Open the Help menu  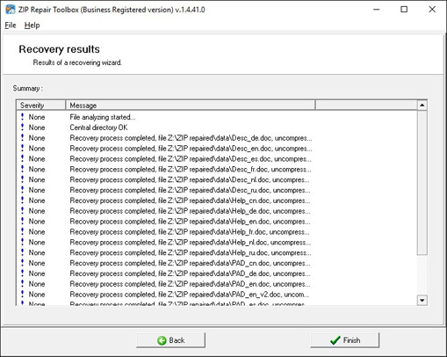tap(32, 25)
